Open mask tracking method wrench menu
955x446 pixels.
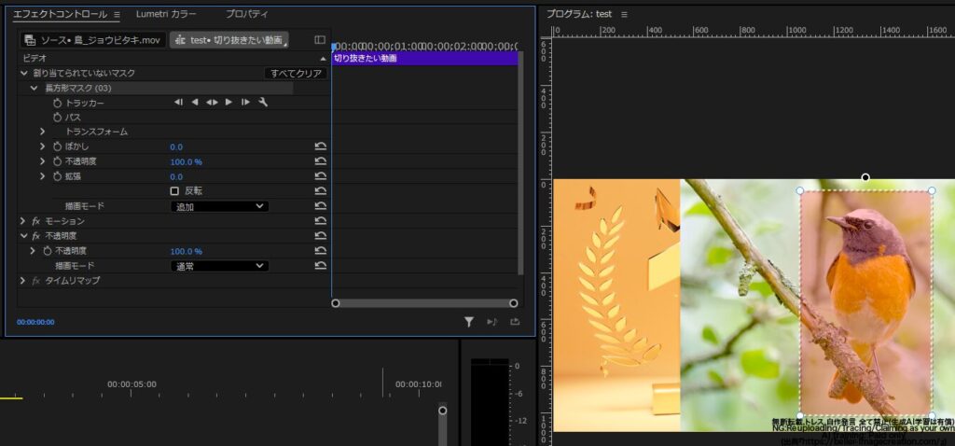click(263, 103)
